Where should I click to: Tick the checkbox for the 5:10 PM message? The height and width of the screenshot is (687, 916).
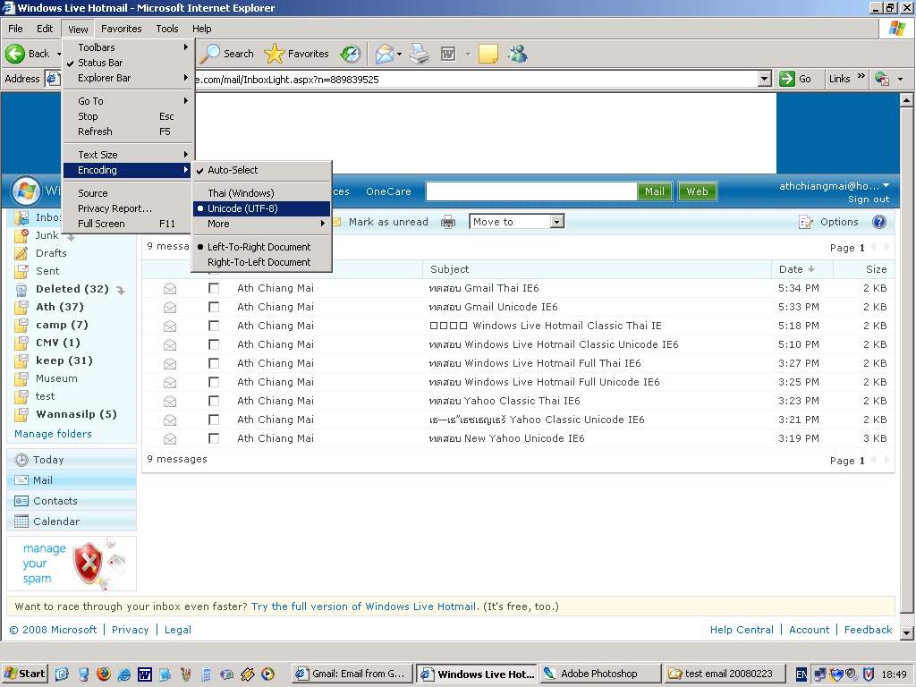(214, 344)
